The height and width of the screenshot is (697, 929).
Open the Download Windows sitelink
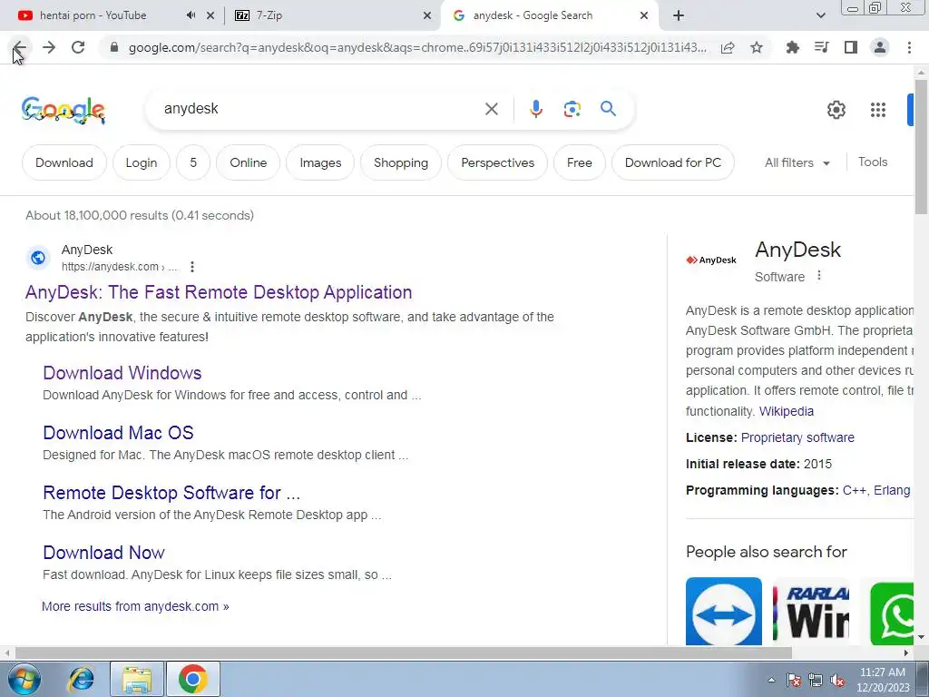[122, 373]
